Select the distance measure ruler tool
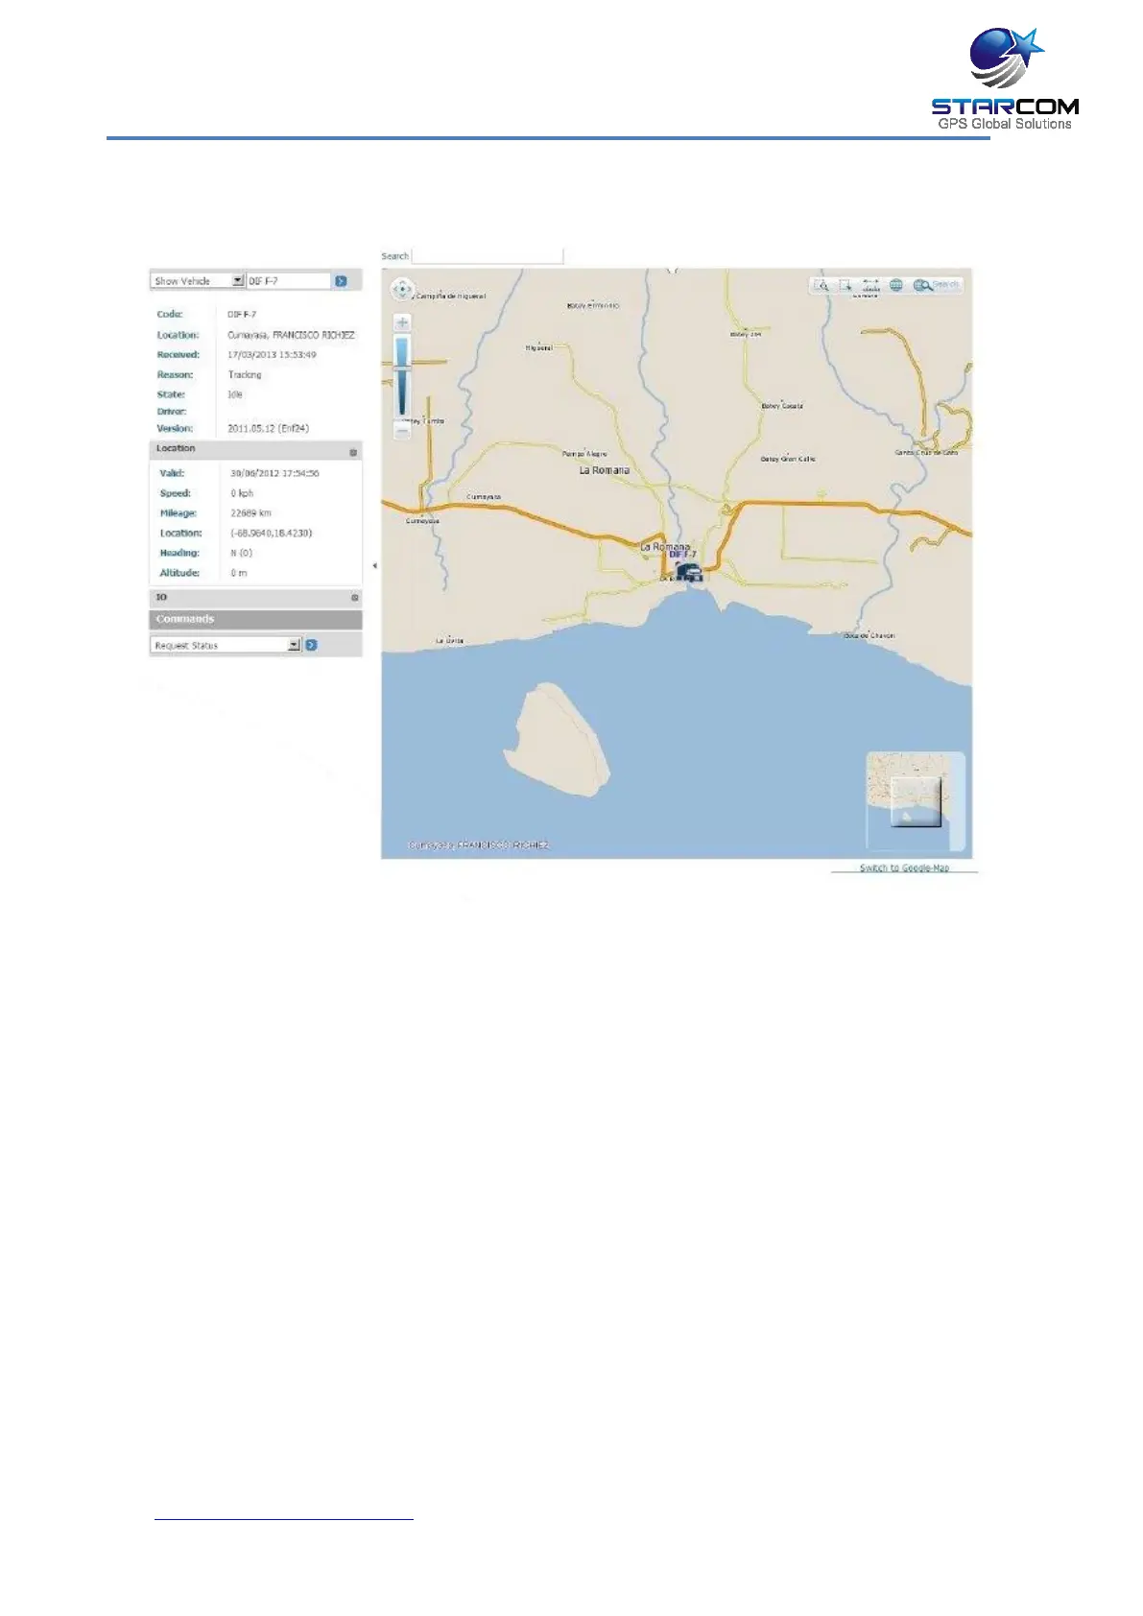This screenshot has width=1143, height=1616. pos(870,285)
